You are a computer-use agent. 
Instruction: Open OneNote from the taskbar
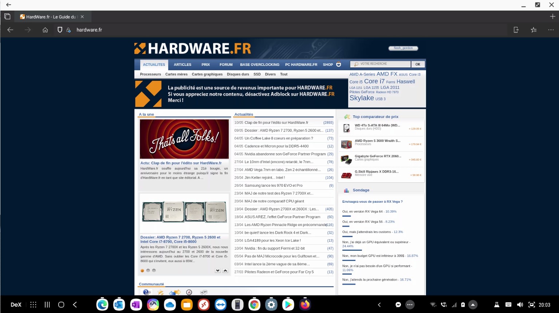tap(136, 305)
